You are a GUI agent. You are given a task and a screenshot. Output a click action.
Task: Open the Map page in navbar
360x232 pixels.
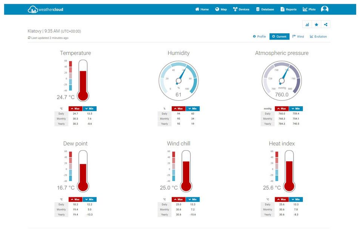[221, 9]
